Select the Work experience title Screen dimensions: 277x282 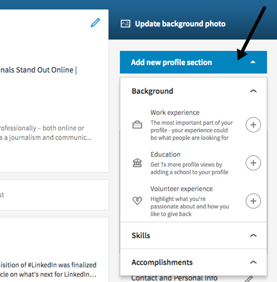175,112
